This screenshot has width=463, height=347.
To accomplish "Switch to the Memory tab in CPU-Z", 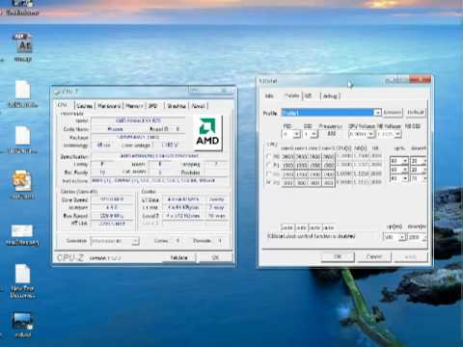I will coord(134,106).
